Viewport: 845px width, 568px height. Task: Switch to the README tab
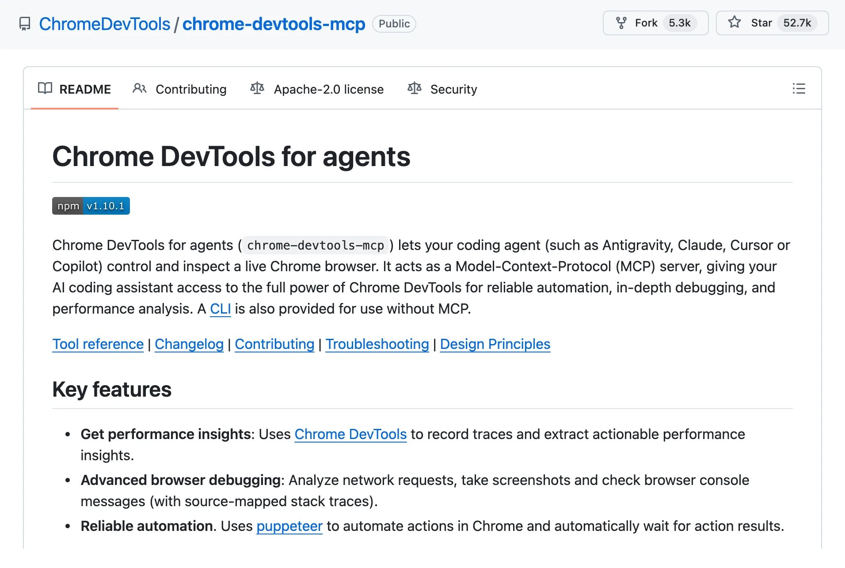(75, 89)
